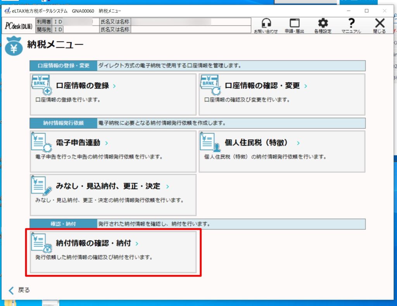Click the 閉じる X toolbar icon

click(379, 23)
